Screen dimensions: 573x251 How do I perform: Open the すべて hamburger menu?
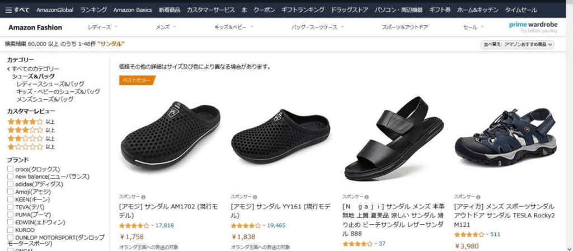click(17, 10)
